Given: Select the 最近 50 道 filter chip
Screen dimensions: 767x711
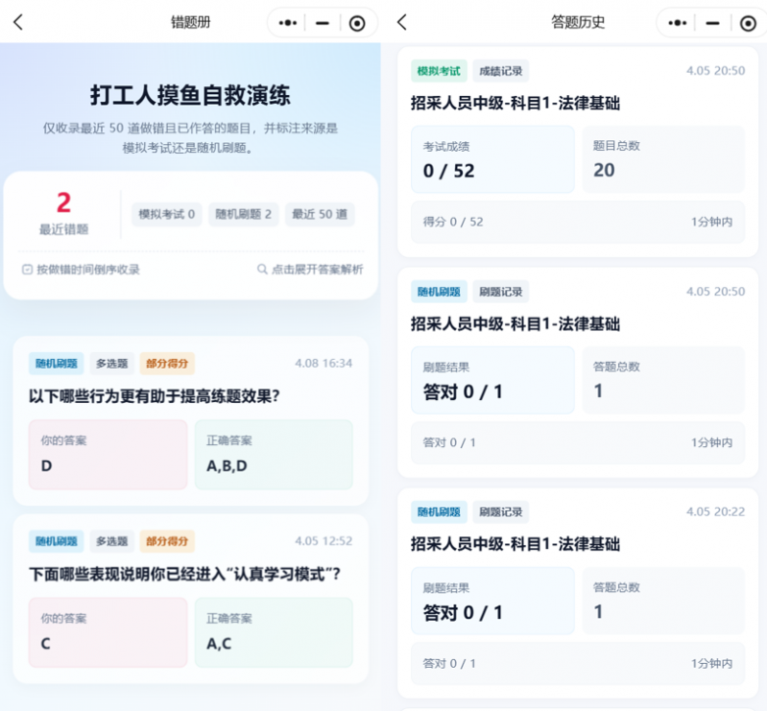Looking at the screenshot, I should [320, 214].
